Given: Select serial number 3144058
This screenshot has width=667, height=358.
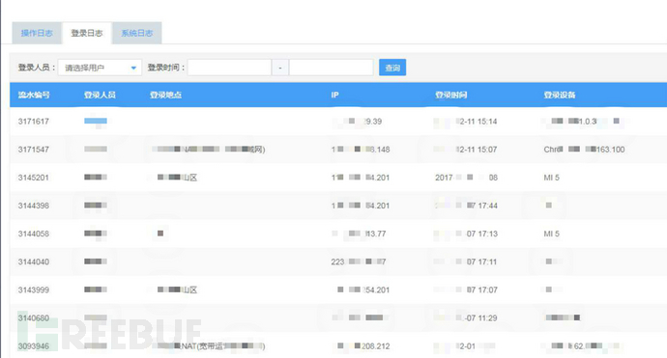Looking at the screenshot, I should pyautogui.click(x=34, y=234).
